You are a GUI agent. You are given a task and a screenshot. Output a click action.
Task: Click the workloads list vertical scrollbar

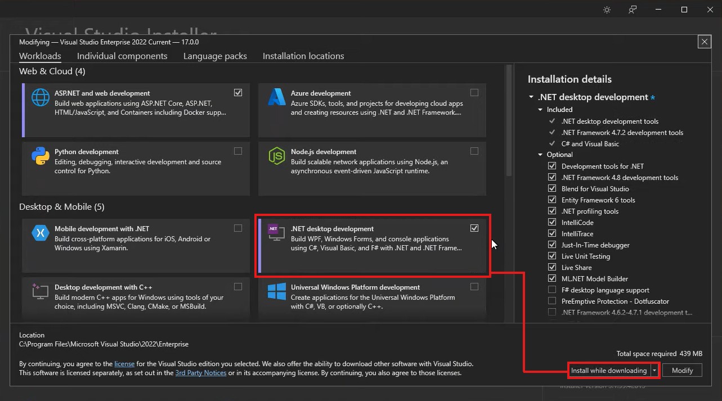(x=509, y=121)
